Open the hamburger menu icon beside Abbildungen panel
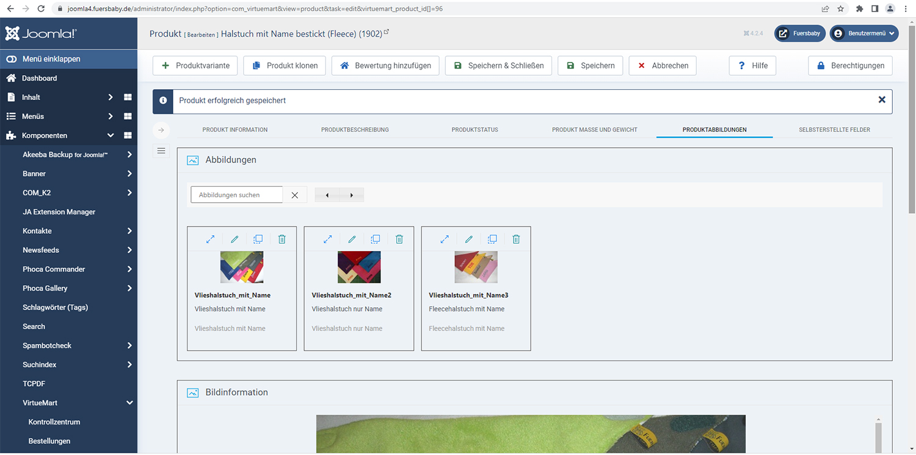Screen dimensions: 916x455 [x=161, y=151]
